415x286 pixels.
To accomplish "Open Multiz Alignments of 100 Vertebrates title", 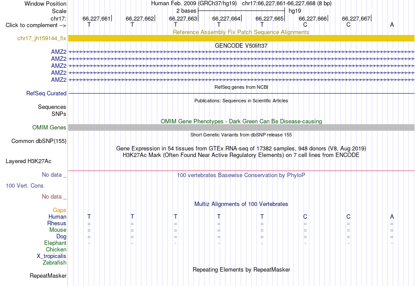I will pos(241,204).
